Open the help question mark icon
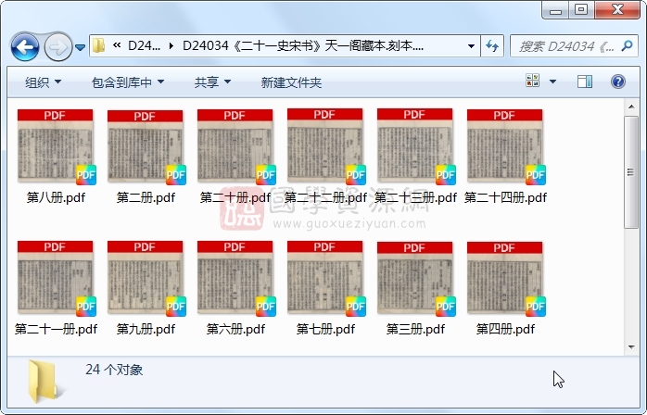This screenshot has height=415, width=647. [x=617, y=82]
